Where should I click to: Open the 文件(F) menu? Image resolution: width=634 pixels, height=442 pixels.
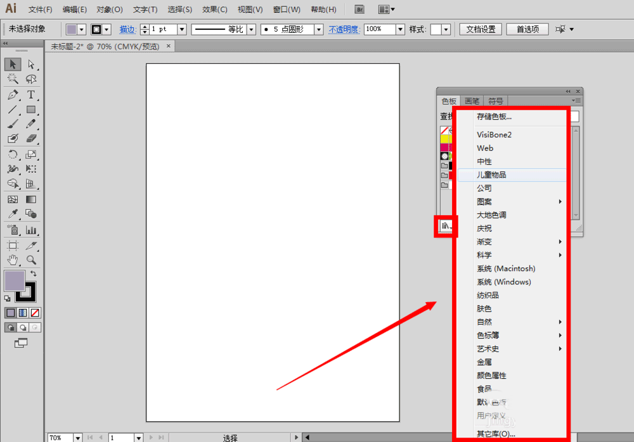click(40, 9)
